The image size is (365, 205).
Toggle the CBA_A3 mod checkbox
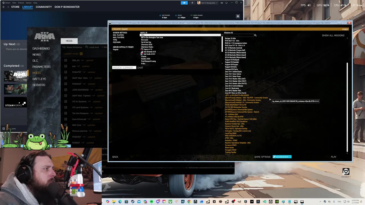[x=66, y=60]
